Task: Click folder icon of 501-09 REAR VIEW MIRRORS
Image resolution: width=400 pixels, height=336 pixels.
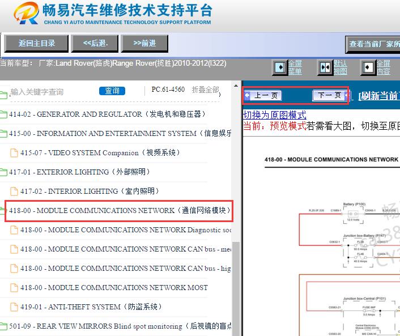Action: 3,326
